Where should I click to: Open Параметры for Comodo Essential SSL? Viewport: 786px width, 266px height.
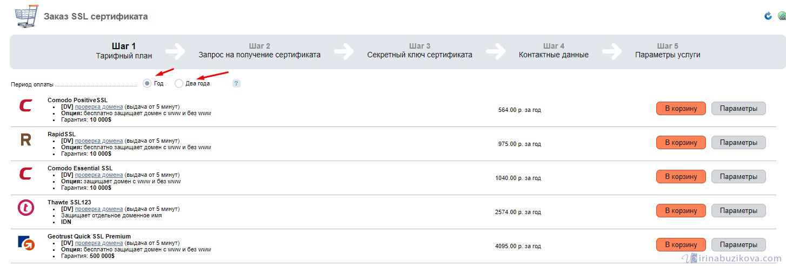[738, 177]
